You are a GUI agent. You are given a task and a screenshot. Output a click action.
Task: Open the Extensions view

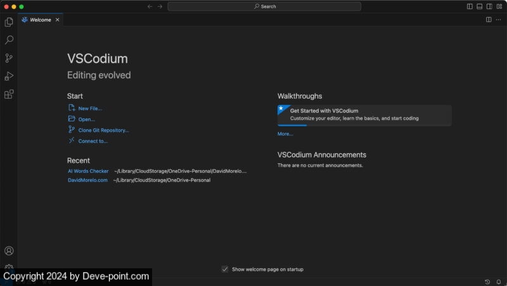click(9, 94)
